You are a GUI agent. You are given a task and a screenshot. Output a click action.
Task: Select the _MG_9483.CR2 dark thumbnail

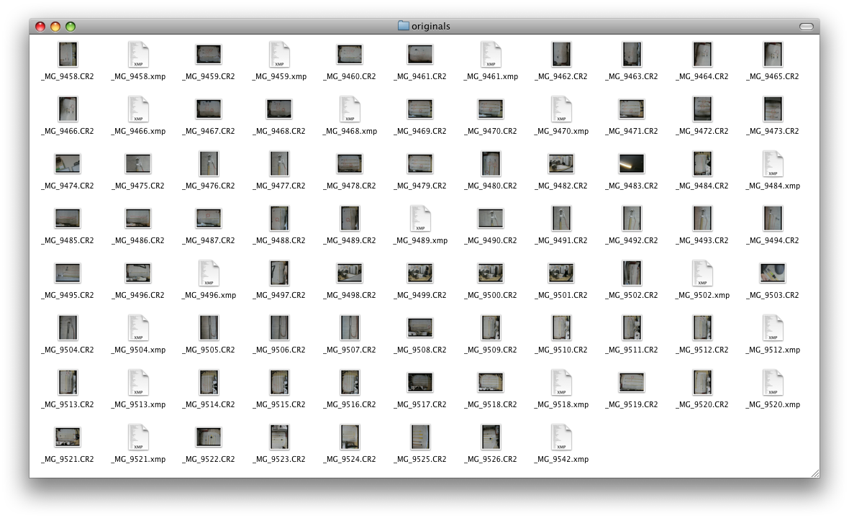(632, 163)
